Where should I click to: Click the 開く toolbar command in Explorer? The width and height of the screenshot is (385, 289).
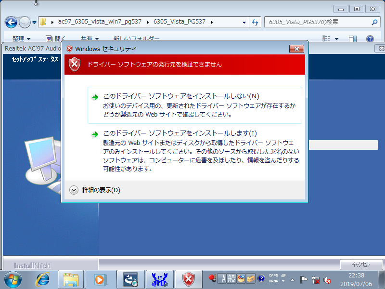point(56,39)
